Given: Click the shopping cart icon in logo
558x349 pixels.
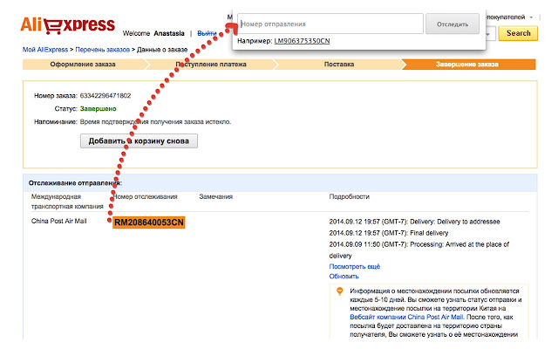Looking at the screenshot, I should click(x=52, y=26).
